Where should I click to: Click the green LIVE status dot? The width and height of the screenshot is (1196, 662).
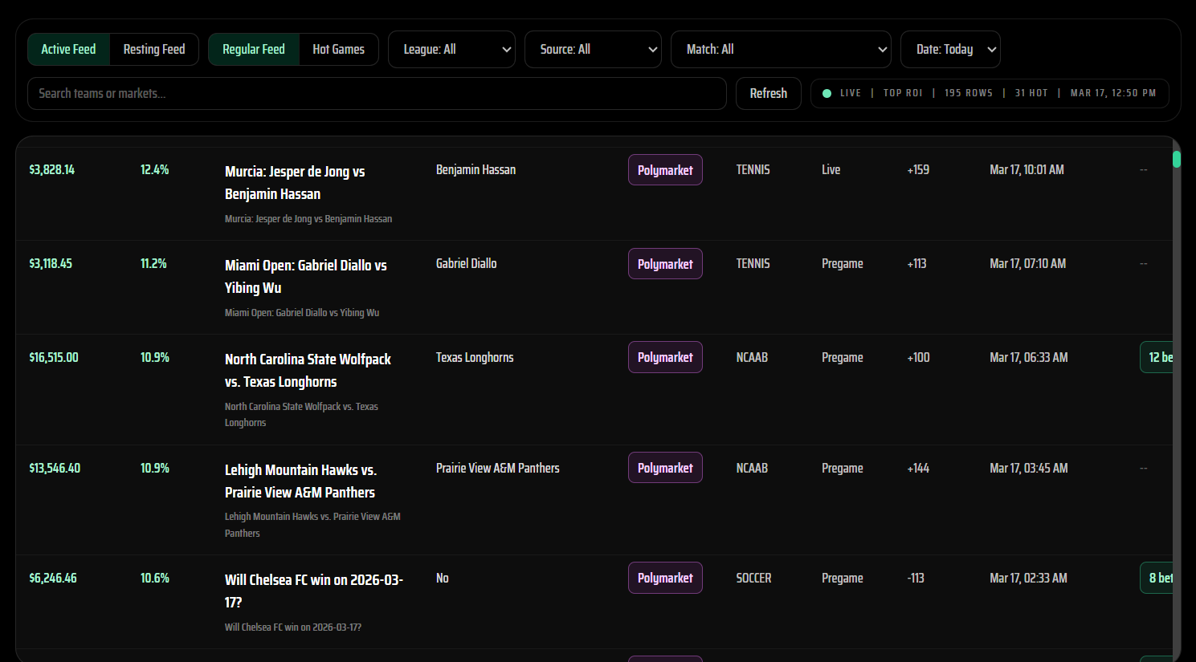pyautogui.click(x=827, y=94)
